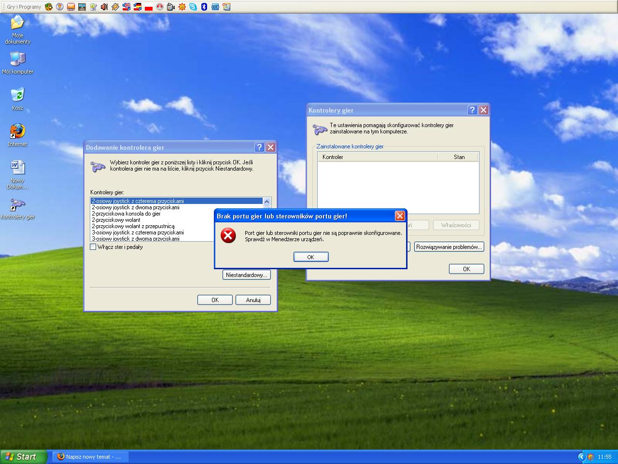618x464 pixels.
Task: Open the Mój komputer desktop icon
Action: click(x=17, y=63)
